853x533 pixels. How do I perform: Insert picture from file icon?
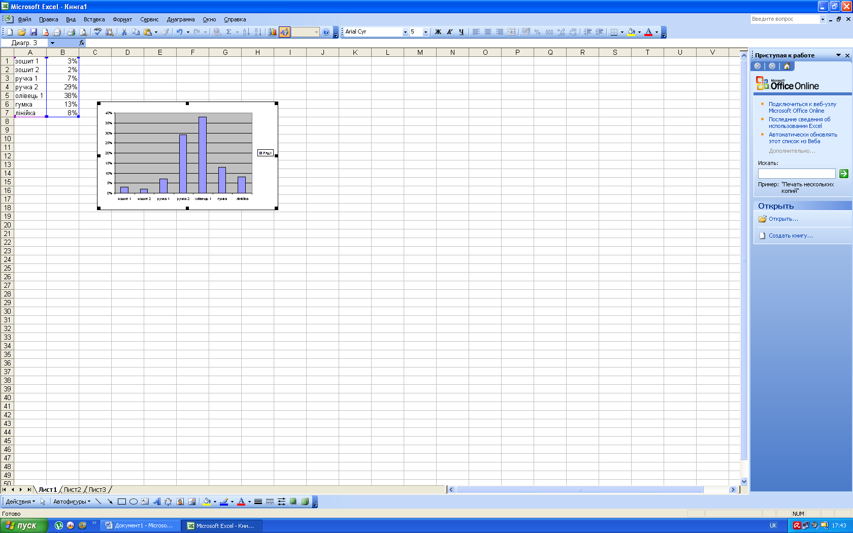[191, 502]
